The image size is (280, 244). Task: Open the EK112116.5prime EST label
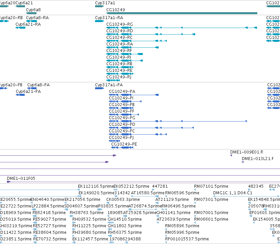pyautogui.click(x=96, y=186)
